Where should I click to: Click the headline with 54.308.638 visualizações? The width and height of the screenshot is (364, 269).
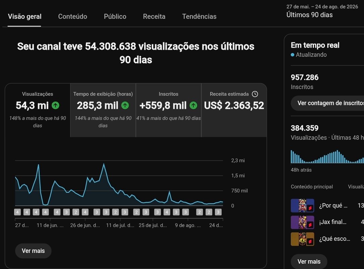click(x=136, y=53)
